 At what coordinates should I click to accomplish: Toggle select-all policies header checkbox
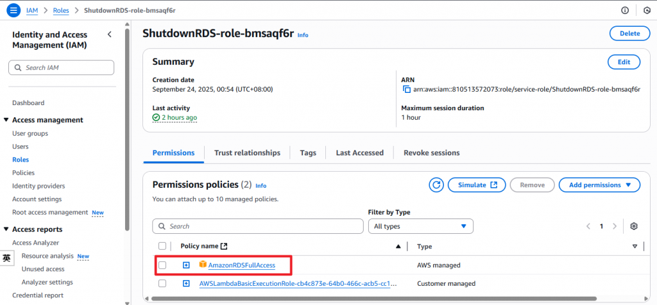point(162,246)
